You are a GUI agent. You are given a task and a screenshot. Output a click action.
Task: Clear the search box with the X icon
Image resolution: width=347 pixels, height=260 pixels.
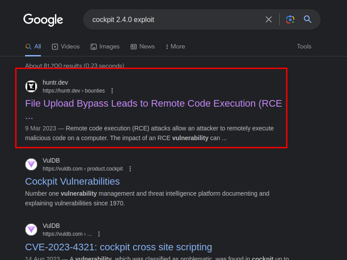pos(268,19)
